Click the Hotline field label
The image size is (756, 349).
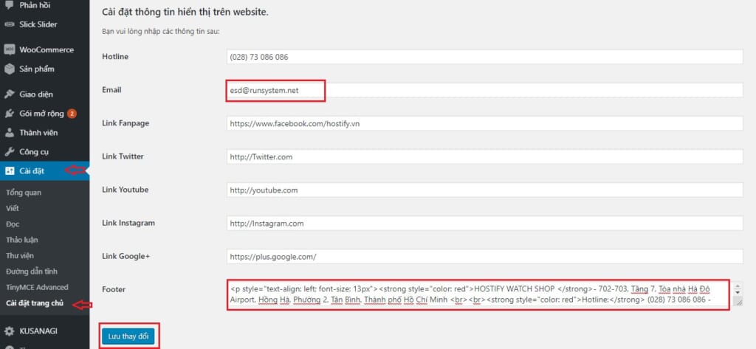point(115,56)
